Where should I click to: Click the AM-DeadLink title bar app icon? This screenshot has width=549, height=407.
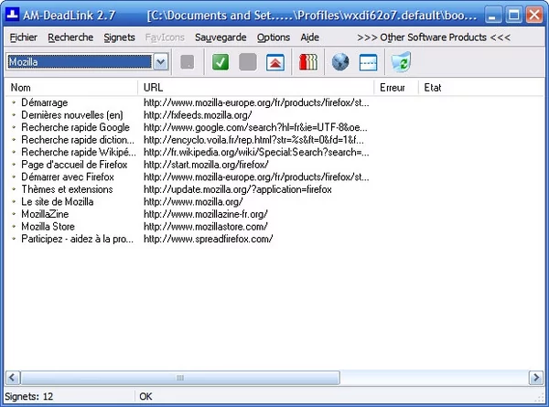click(x=13, y=15)
